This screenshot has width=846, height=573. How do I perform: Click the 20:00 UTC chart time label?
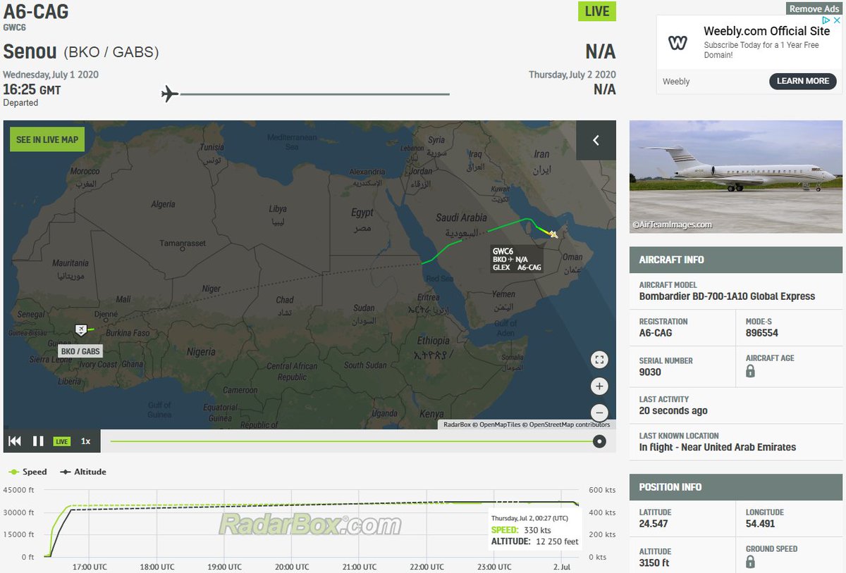pyautogui.click(x=291, y=567)
